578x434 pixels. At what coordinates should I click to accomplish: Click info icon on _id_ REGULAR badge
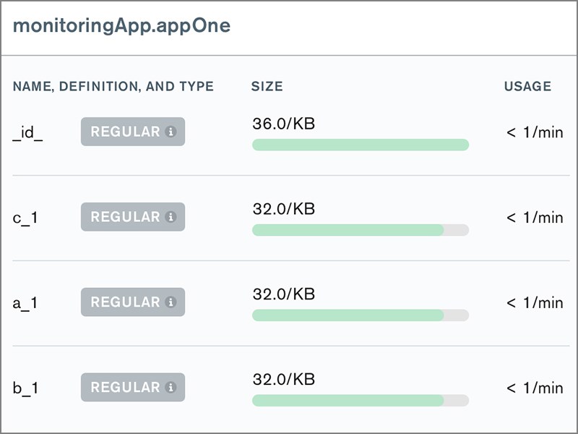click(x=171, y=132)
